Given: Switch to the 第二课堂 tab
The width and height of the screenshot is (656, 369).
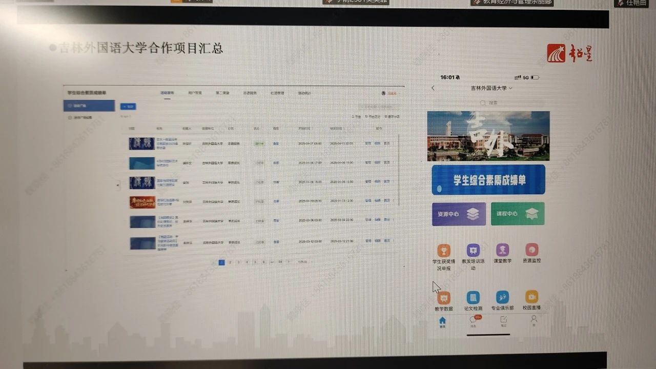Looking at the screenshot, I should pos(222,93).
